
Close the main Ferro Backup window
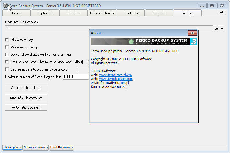222,6
